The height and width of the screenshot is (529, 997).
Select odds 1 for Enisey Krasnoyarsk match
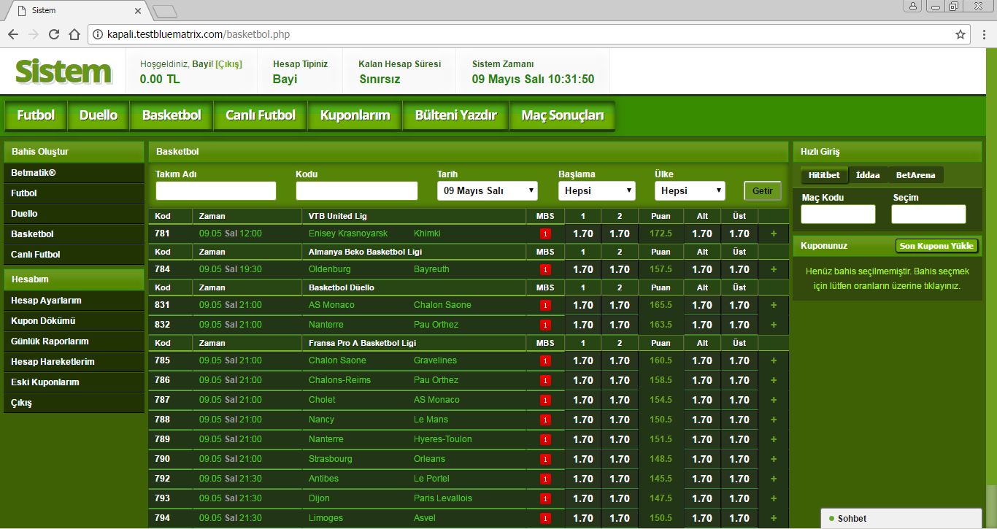pos(583,233)
